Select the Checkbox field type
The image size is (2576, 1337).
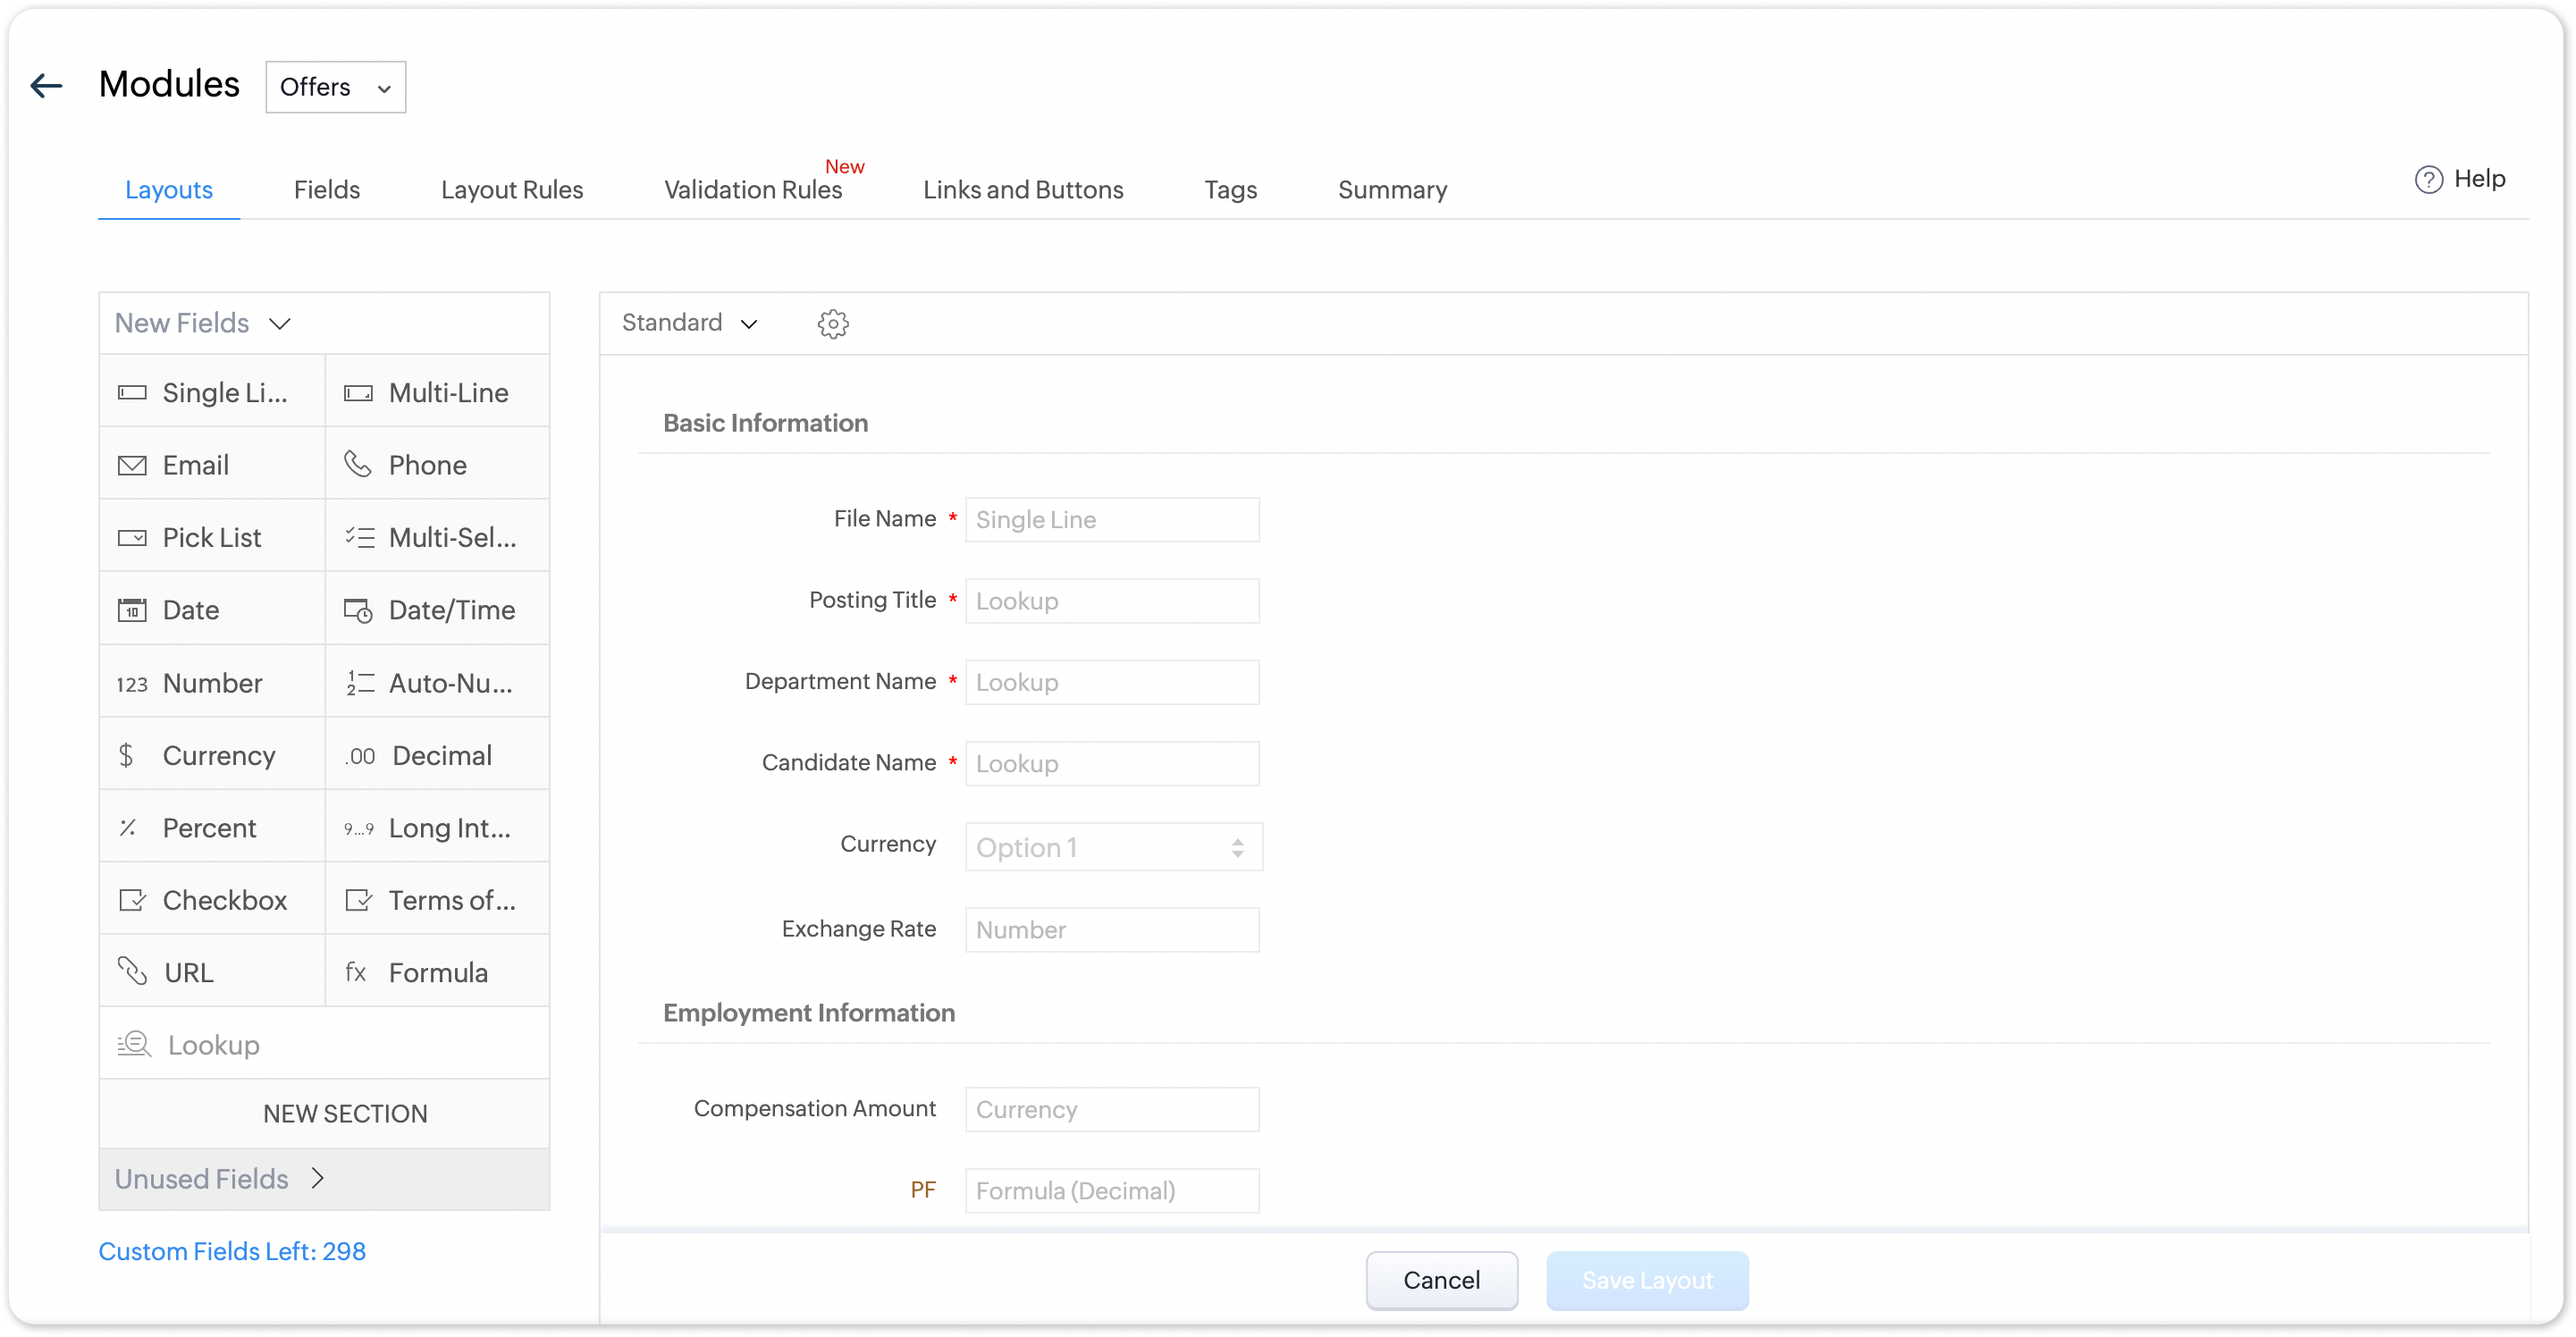212,900
